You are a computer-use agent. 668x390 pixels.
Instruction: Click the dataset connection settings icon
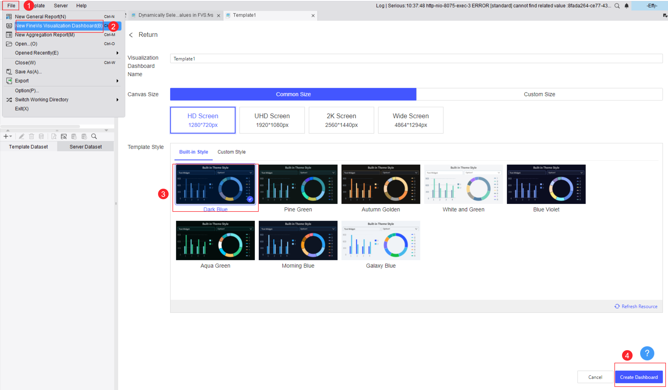coord(64,136)
